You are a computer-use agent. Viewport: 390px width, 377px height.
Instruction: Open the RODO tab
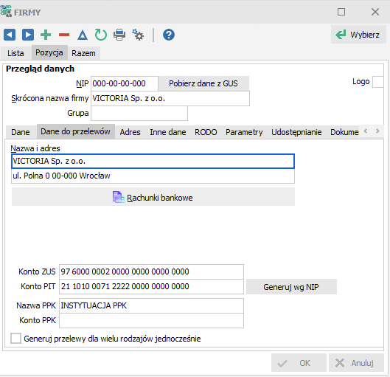(x=206, y=132)
